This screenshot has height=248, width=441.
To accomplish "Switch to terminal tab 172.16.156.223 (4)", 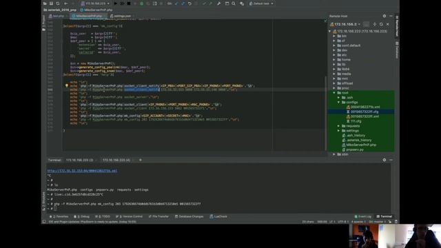I will tap(116, 160).
